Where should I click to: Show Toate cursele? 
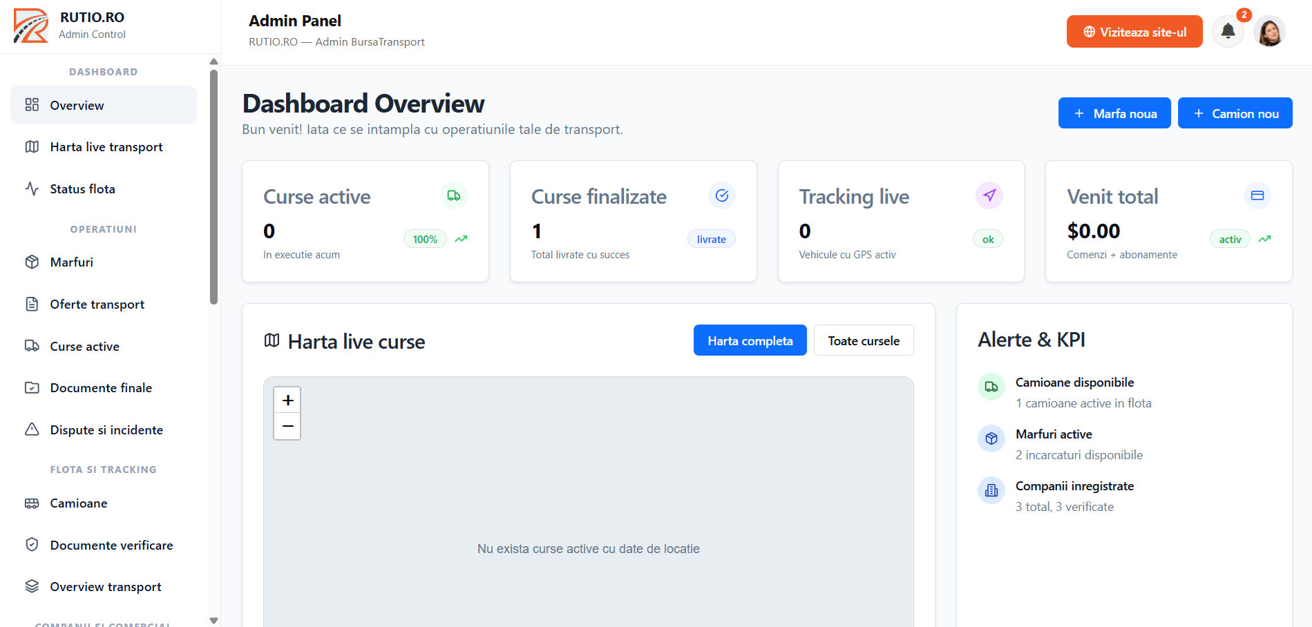tap(864, 340)
